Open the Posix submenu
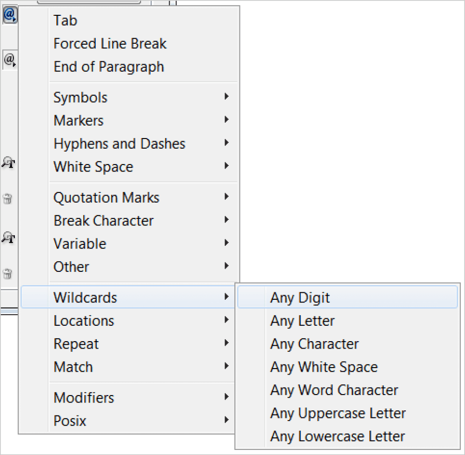 click(70, 421)
